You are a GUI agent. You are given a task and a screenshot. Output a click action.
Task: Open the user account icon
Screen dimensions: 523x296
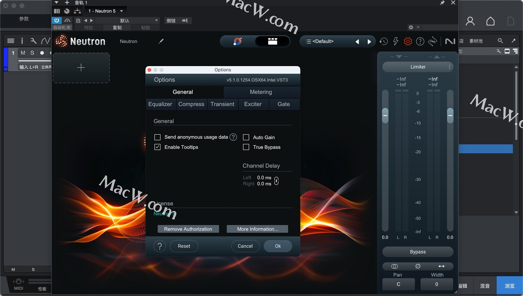[x=470, y=21]
